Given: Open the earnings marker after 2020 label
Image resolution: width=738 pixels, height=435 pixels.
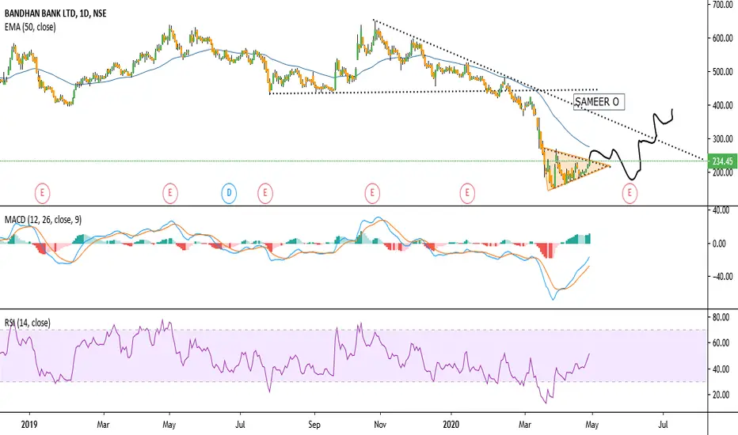Looking at the screenshot, I should pos(467,193).
